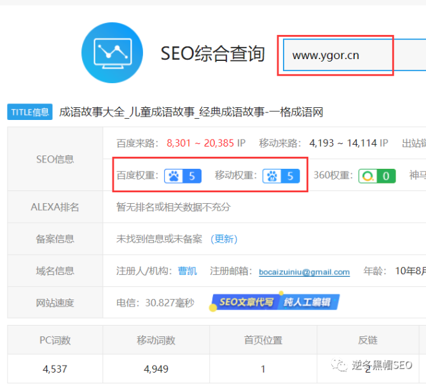Image resolution: width=426 pixels, height=384 pixels.
Task: Click Baidu traffic value 8,301 ~ 20,385
Action: click(x=200, y=143)
